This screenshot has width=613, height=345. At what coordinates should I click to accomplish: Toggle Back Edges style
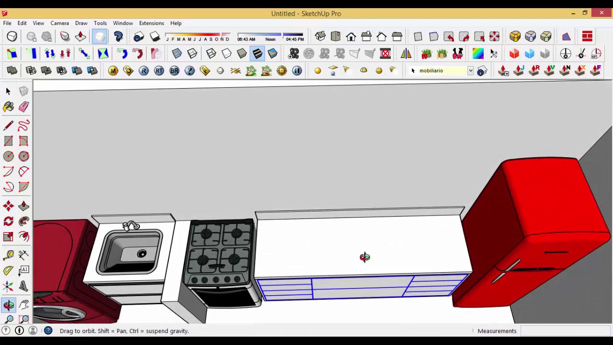point(192,54)
